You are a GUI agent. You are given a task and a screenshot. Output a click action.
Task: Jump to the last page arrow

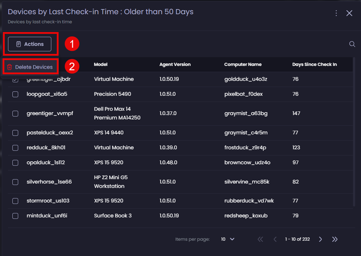point(335,239)
